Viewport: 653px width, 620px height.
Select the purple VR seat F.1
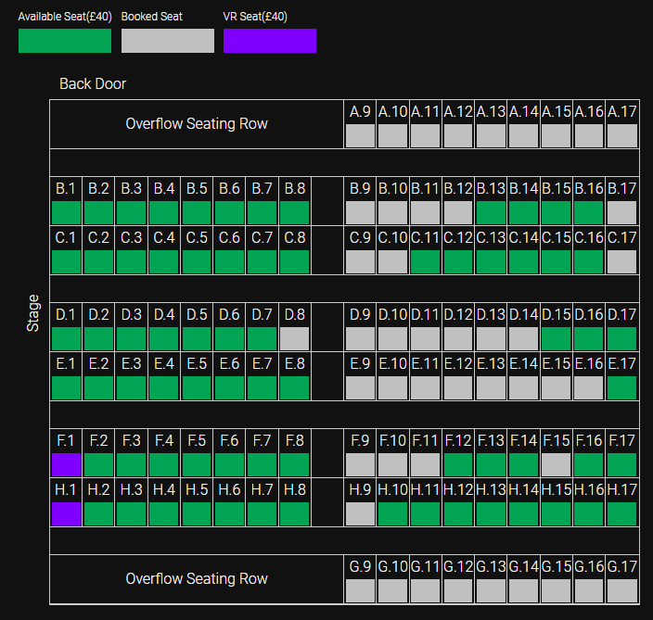click(66, 463)
